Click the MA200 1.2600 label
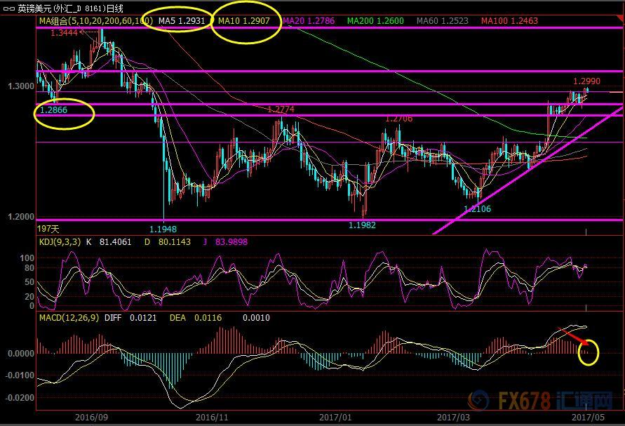Image resolution: width=625 pixels, height=426 pixels. [375, 21]
